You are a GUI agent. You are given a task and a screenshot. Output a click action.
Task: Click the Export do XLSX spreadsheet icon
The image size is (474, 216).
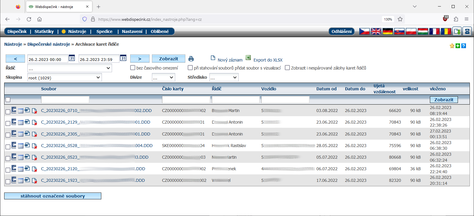pyautogui.click(x=248, y=58)
